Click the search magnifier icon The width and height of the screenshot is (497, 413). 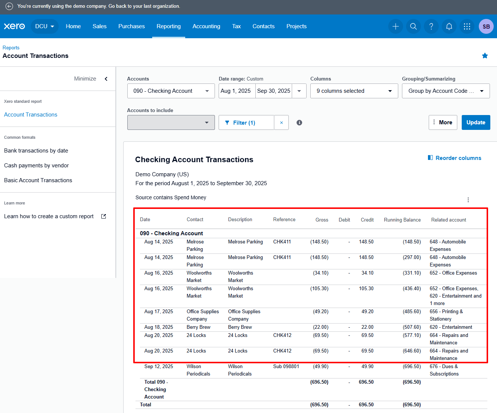pyautogui.click(x=413, y=26)
